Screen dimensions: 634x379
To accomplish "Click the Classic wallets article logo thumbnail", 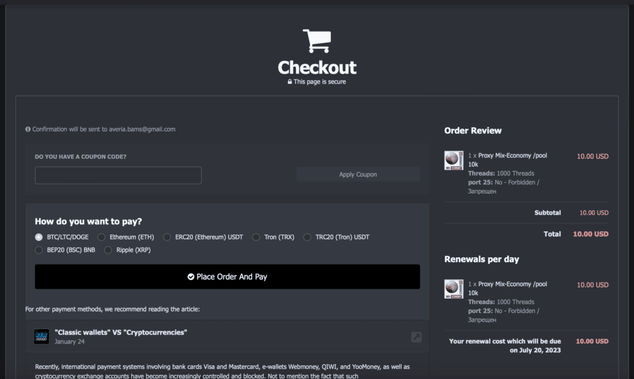I will point(41,336).
